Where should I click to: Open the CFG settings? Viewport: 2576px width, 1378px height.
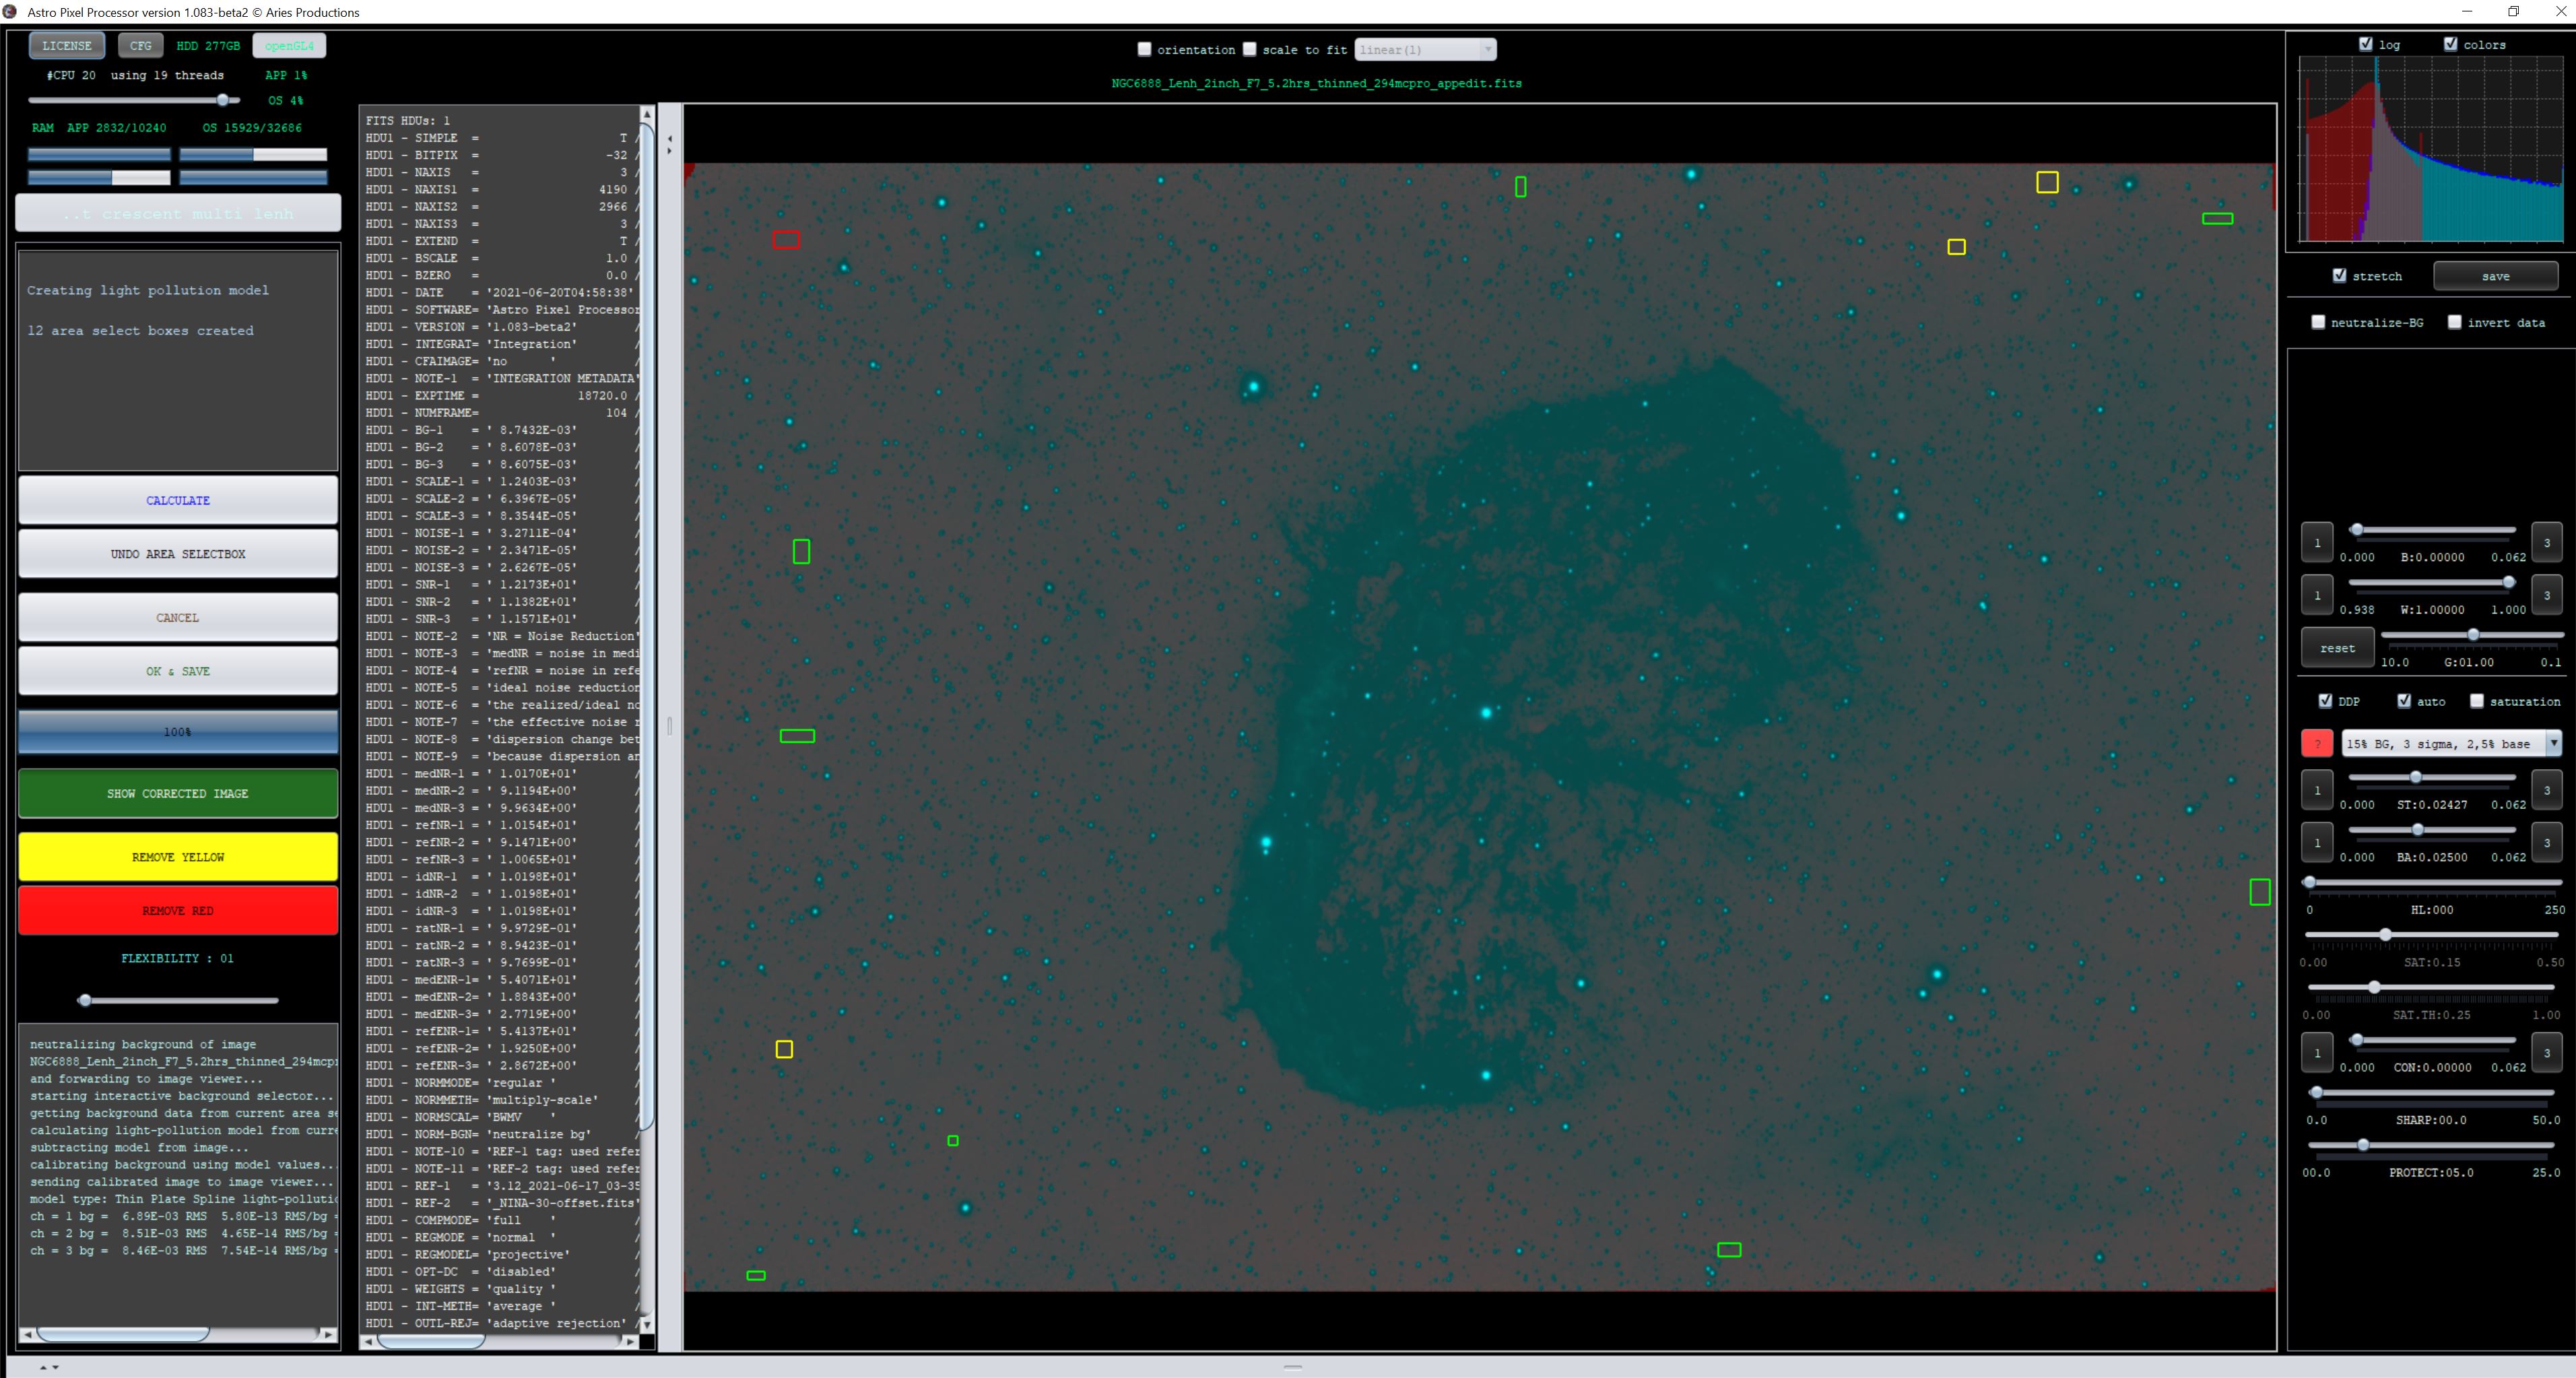[x=141, y=46]
